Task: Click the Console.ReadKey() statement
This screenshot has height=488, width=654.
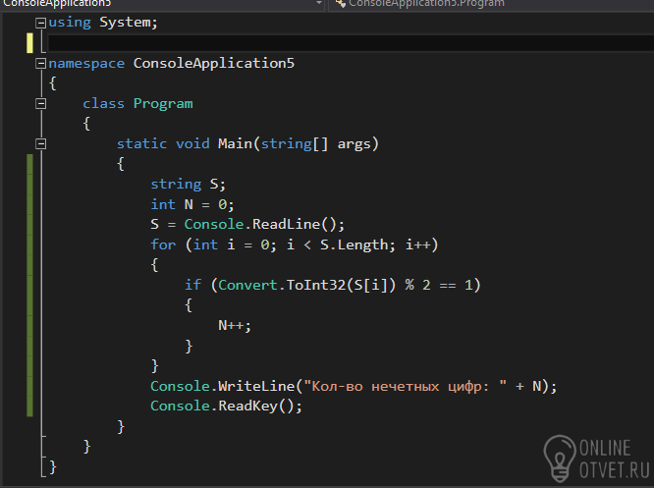Action: pyautogui.click(x=227, y=406)
